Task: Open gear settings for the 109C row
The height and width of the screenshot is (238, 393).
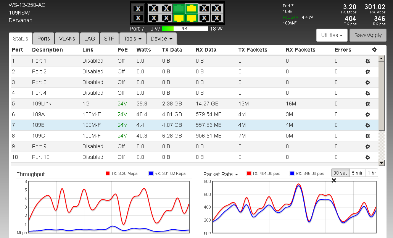Action: (368, 136)
